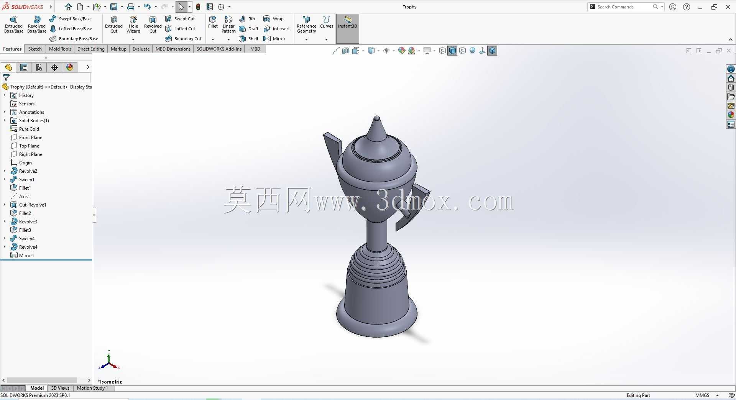Select the Revolved Boss/Base tool
Viewport: 736px width, 400px height.
37,25
